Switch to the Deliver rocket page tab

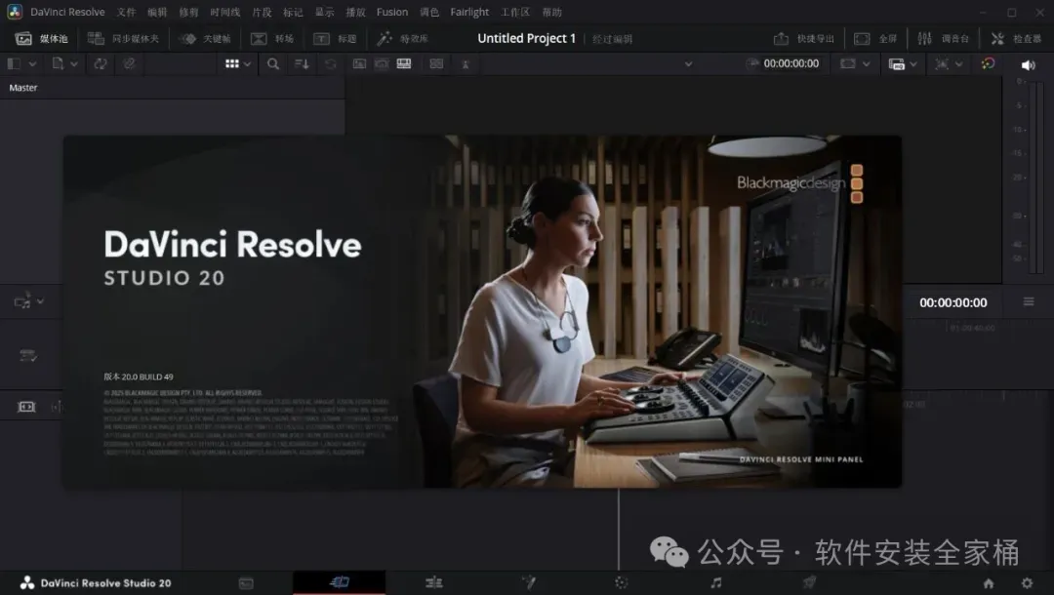pos(809,583)
